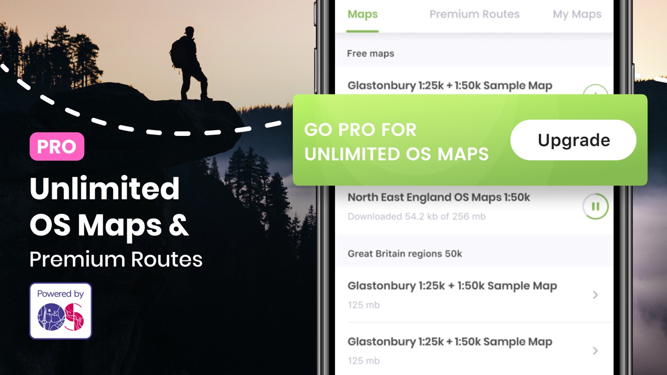Pause the North East England map download
The width and height of the screenshot is (667, 375).
[x=596, y=206]
